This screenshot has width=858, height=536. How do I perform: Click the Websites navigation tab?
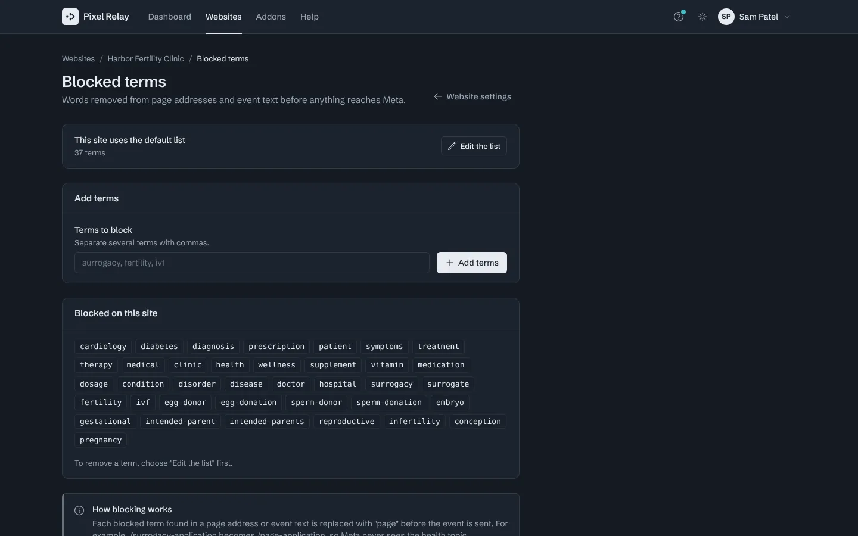[223, 17]
